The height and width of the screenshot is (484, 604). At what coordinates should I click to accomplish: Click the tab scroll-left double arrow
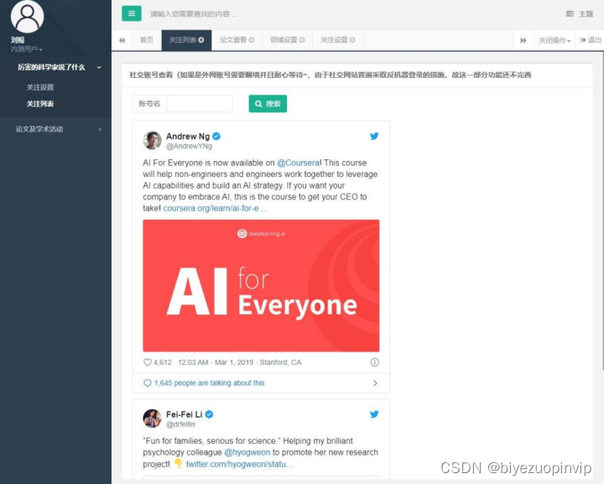[x=122, y=40]
